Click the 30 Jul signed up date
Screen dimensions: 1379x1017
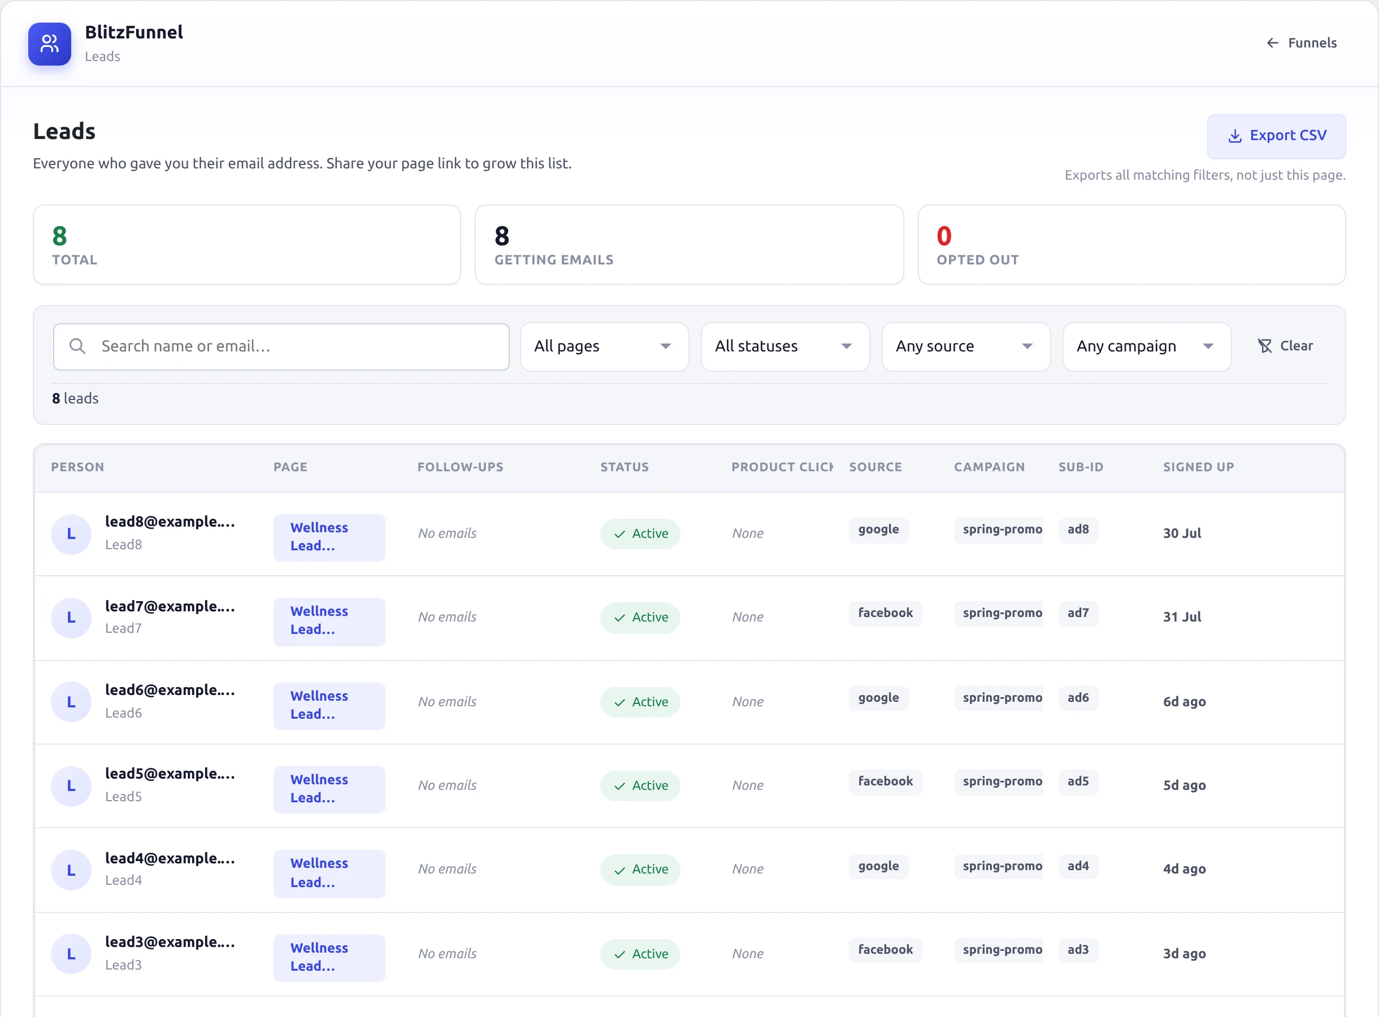click(1182, 533)
